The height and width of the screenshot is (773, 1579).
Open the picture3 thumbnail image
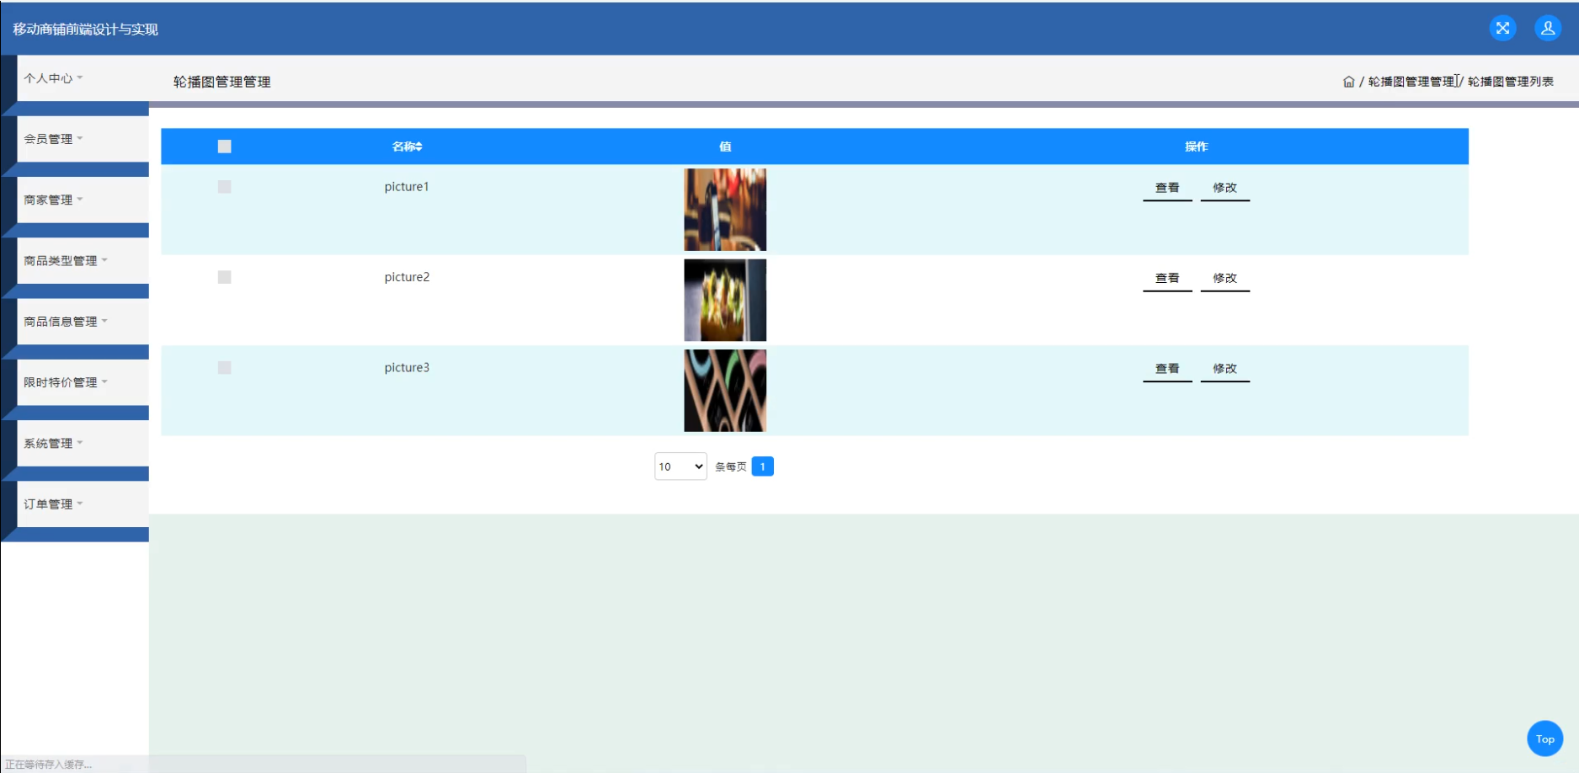pos(725,391)
